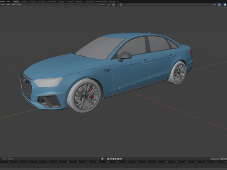Click frame 100 on timeline ruler
227x170 pixels.
[87, 162]
